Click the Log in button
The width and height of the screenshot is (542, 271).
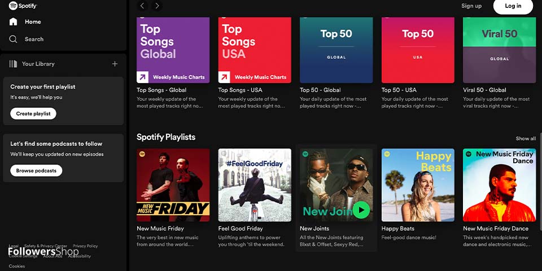coord(513,6)
